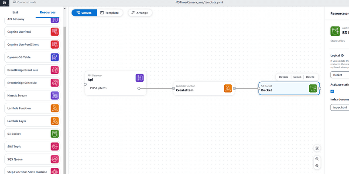
Task: Select the Lambda Function icon in resource list
Action: [55, 108]
